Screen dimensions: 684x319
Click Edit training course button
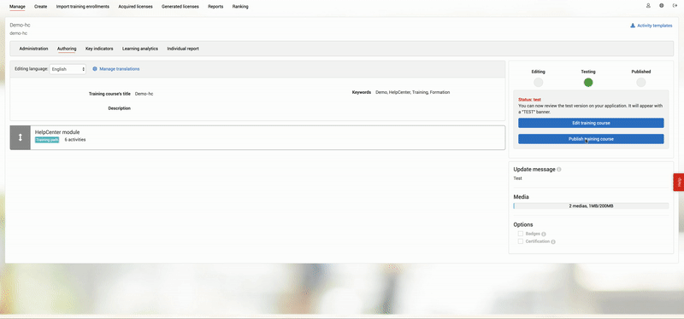pyautogui.click(x=591, y=123)
